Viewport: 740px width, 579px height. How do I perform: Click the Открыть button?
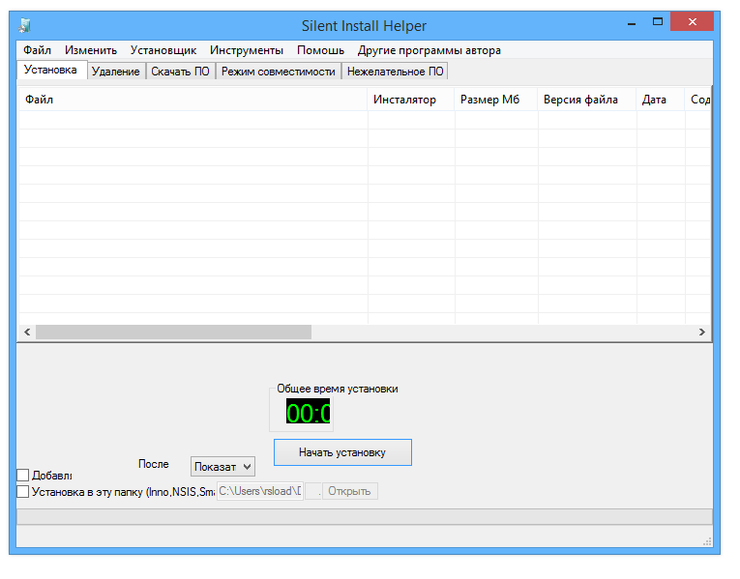350,491
